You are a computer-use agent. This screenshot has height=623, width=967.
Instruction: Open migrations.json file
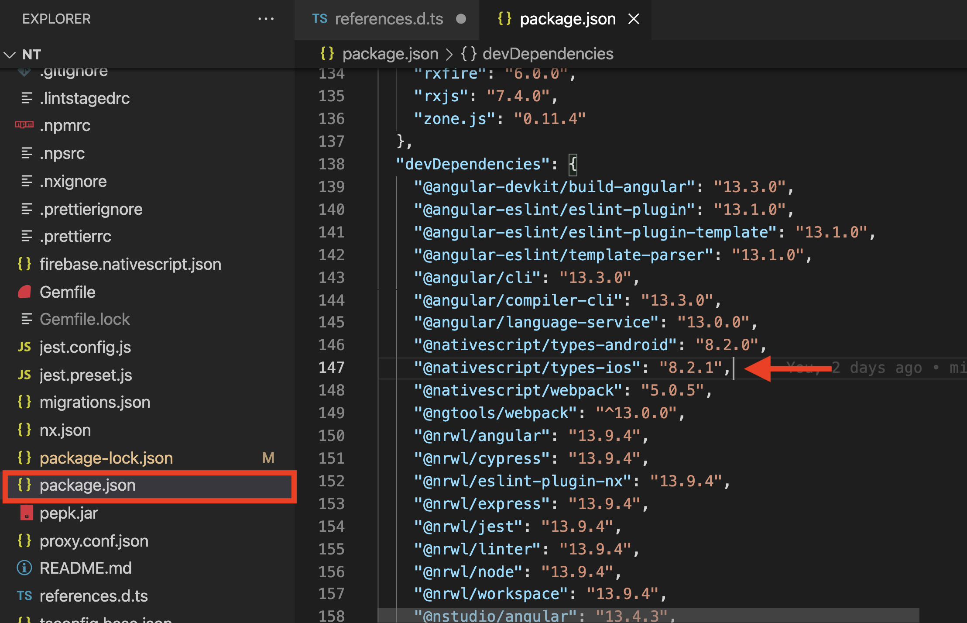point(95,402)
